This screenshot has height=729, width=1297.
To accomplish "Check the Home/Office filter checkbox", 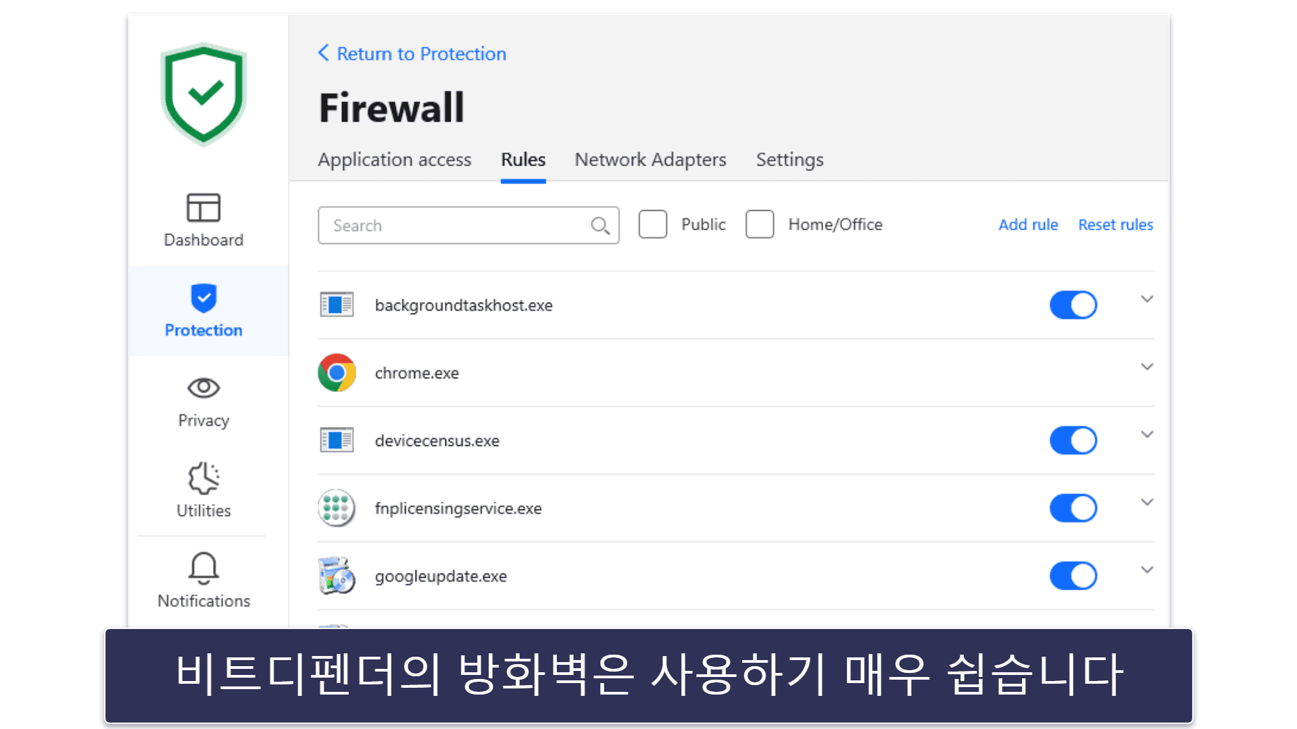I will coord(760,224).
